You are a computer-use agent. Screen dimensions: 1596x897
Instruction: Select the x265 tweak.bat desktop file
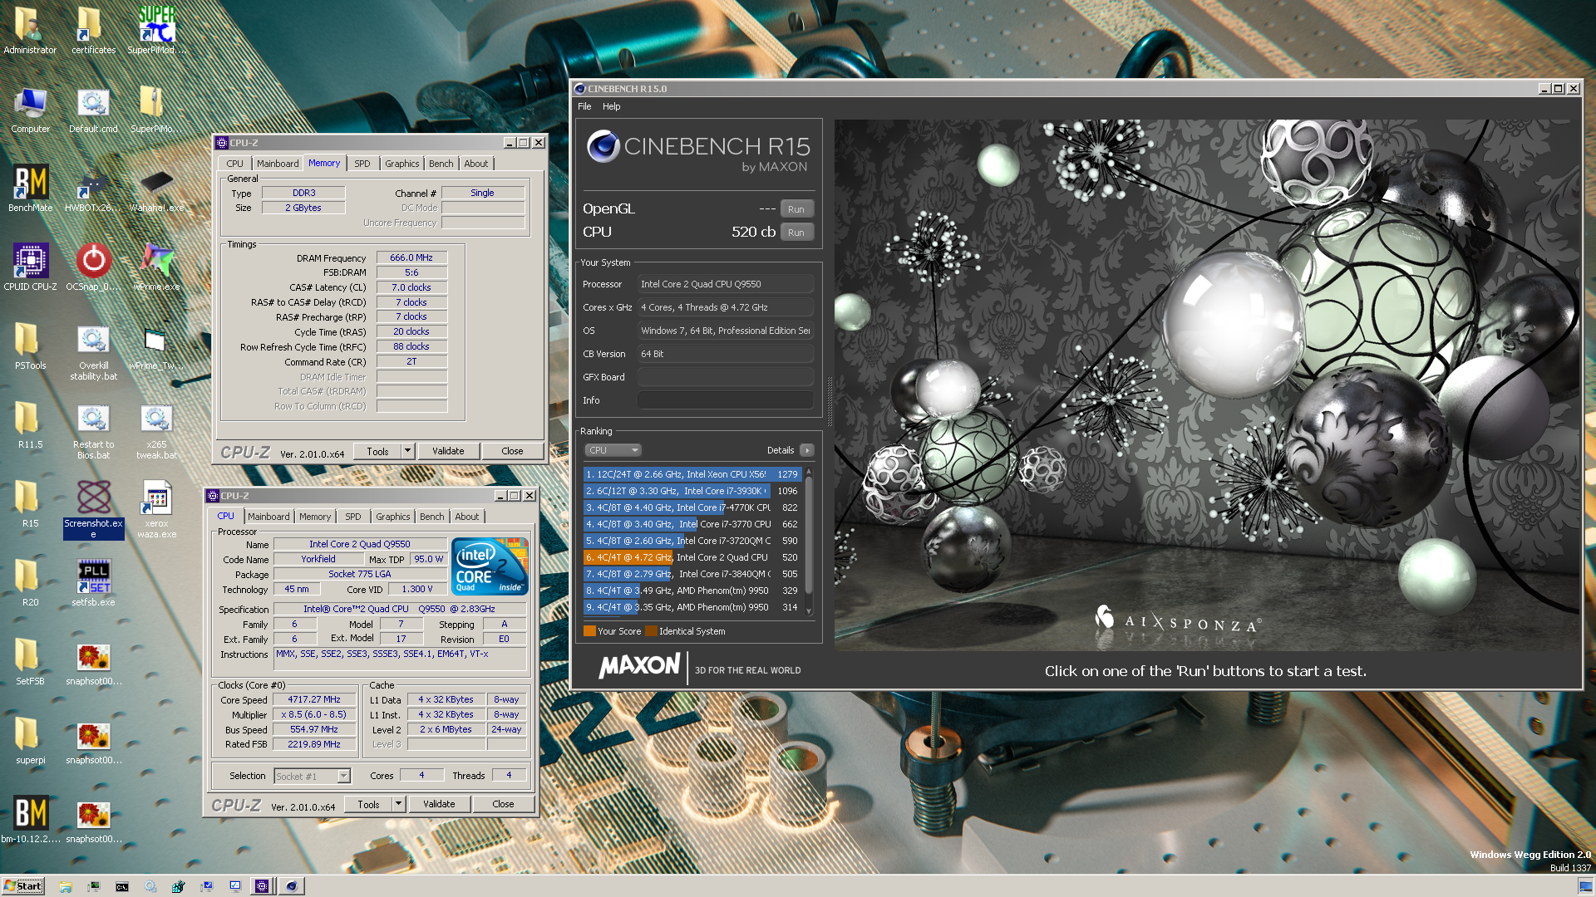point(156,431)
